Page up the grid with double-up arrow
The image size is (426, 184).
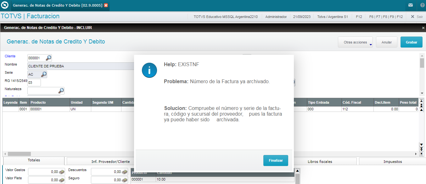click(x=422, y=105)
